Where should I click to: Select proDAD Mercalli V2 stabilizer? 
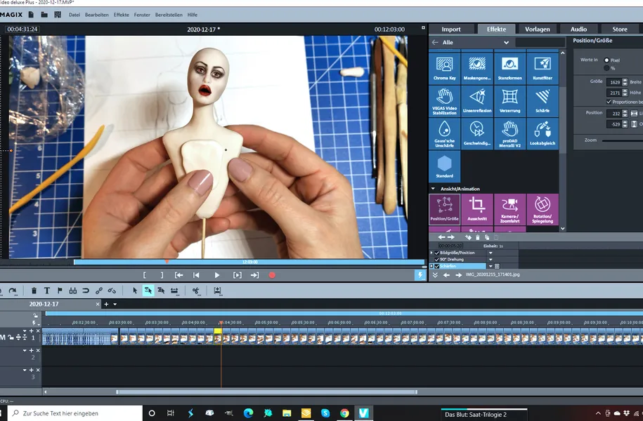(509, 132)
